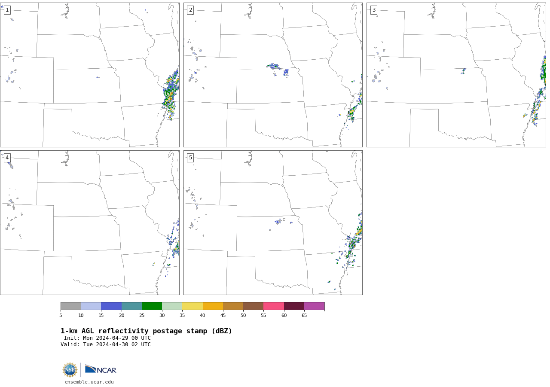Click the 'Valid: Tue 2024-04-30 02 UTC' text
The width and height of the screenshot is (550, 387).
tap(106, 344)
